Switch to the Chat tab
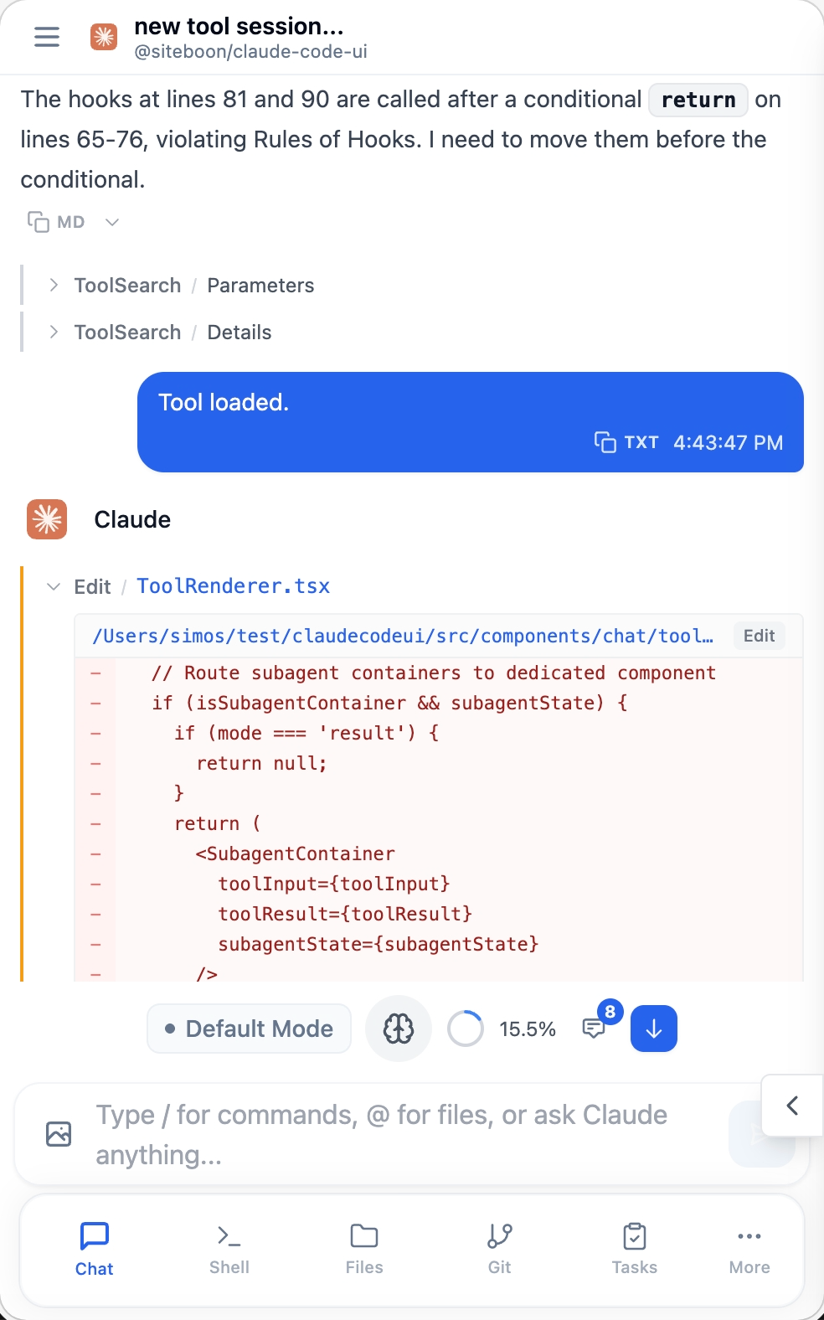 (94, 1250)
